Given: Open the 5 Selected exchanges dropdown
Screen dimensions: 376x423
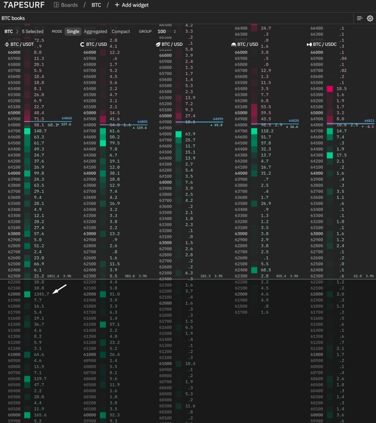Looking at the screenshot, I should [x=32, y=32].
